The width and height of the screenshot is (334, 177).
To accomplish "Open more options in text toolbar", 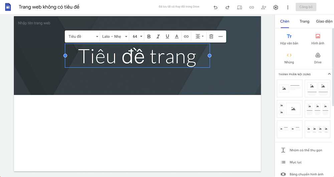I will point(220,37).
